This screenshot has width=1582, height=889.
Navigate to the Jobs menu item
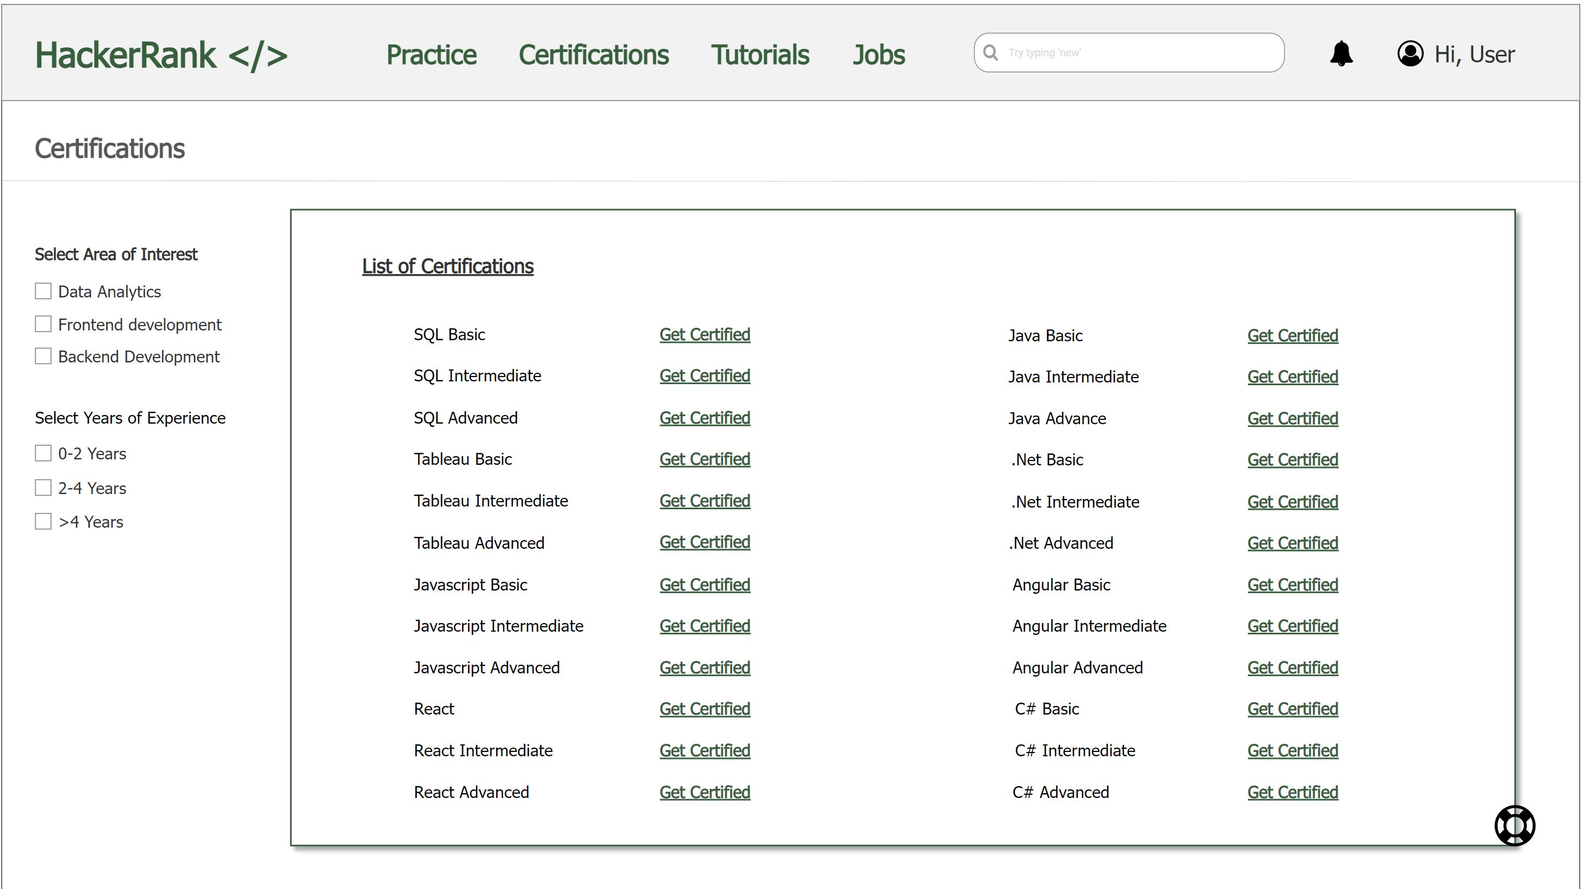(x=878, y=55)
